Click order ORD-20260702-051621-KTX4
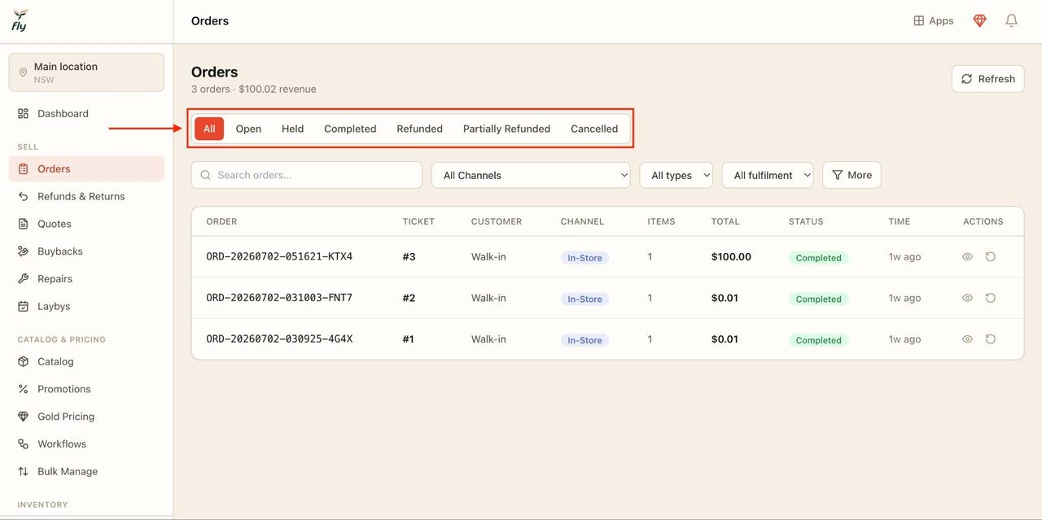The image size is (1042, 520). [279, 257]
